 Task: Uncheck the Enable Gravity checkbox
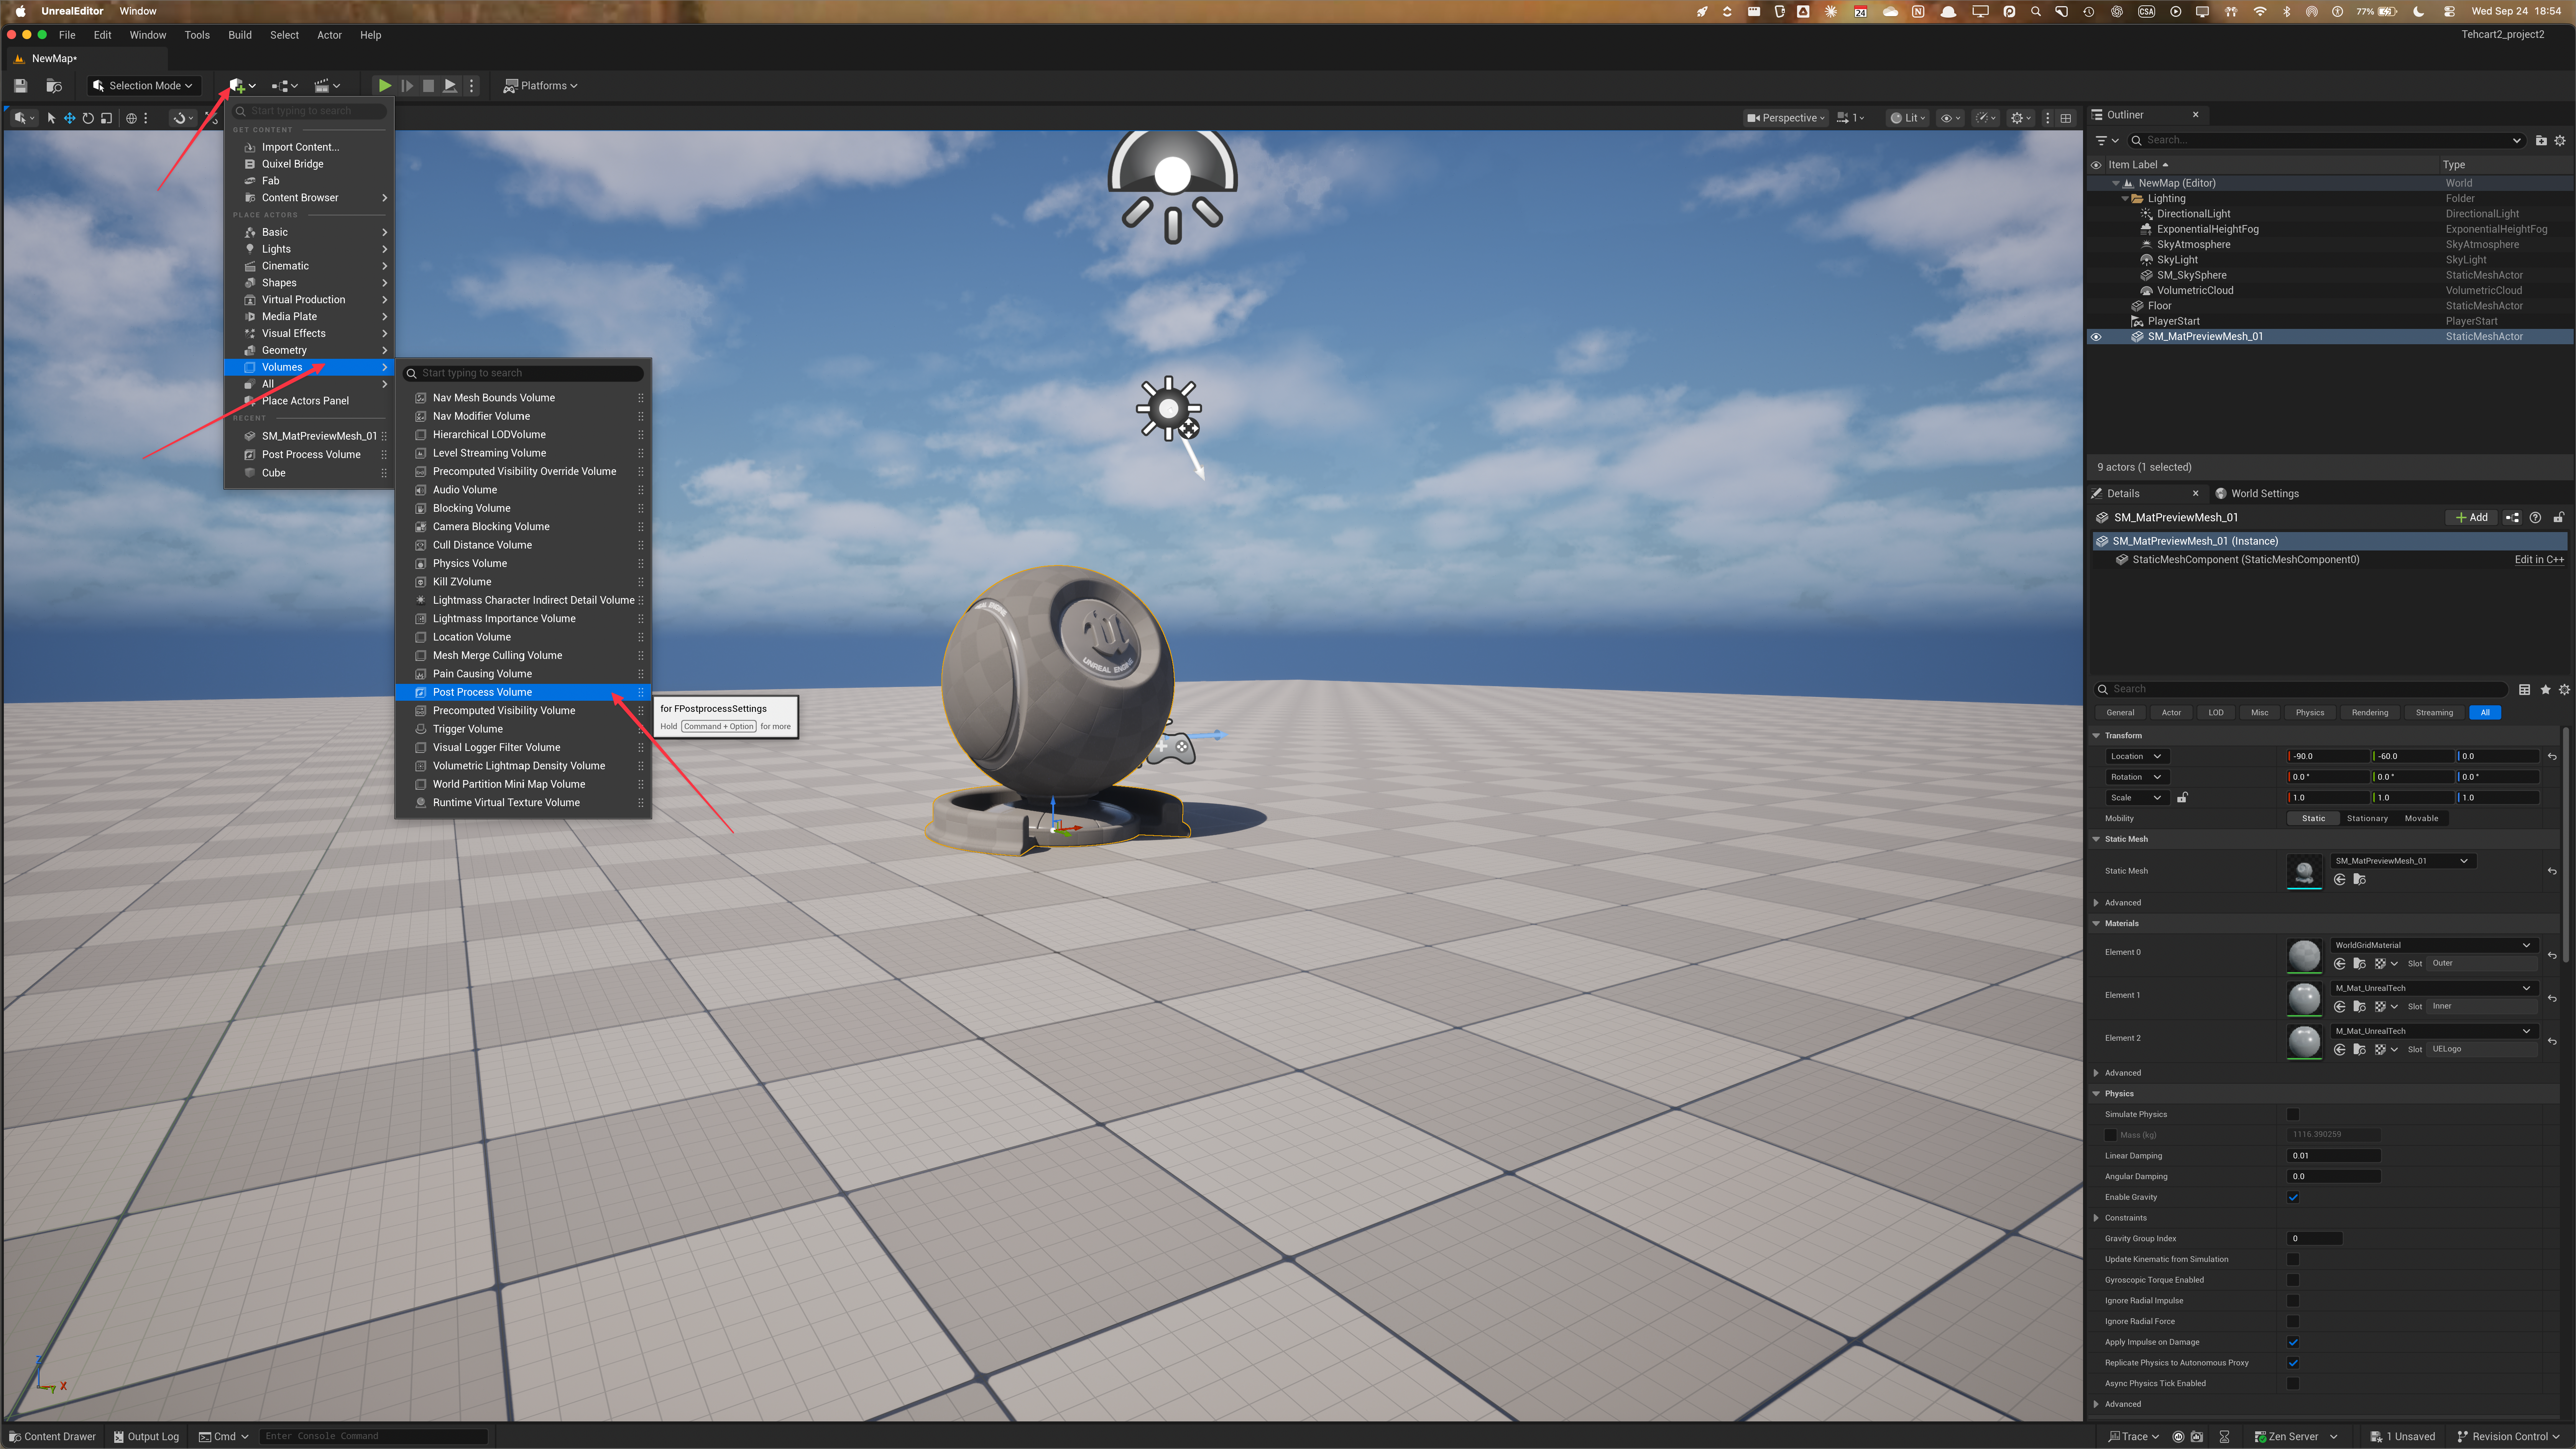click(2293, 1198)
